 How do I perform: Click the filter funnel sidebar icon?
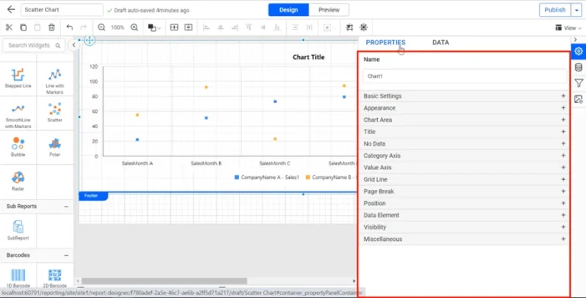click(x=578, y=83)
